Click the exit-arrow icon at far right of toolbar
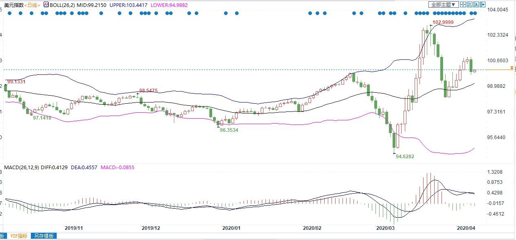Image resolution: width=516 pixels, height=240 pixels. click(x=483, y=4)
